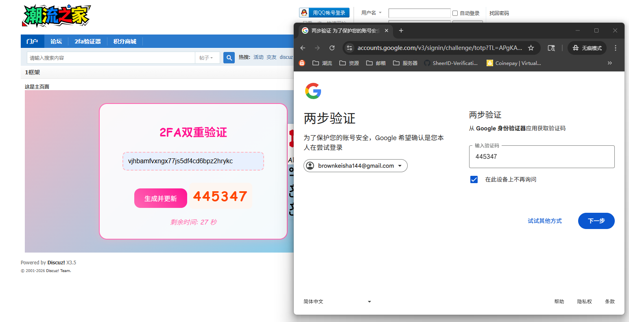Click the 试试其他方式 link

pyautogui.click(x=544, y=221)
